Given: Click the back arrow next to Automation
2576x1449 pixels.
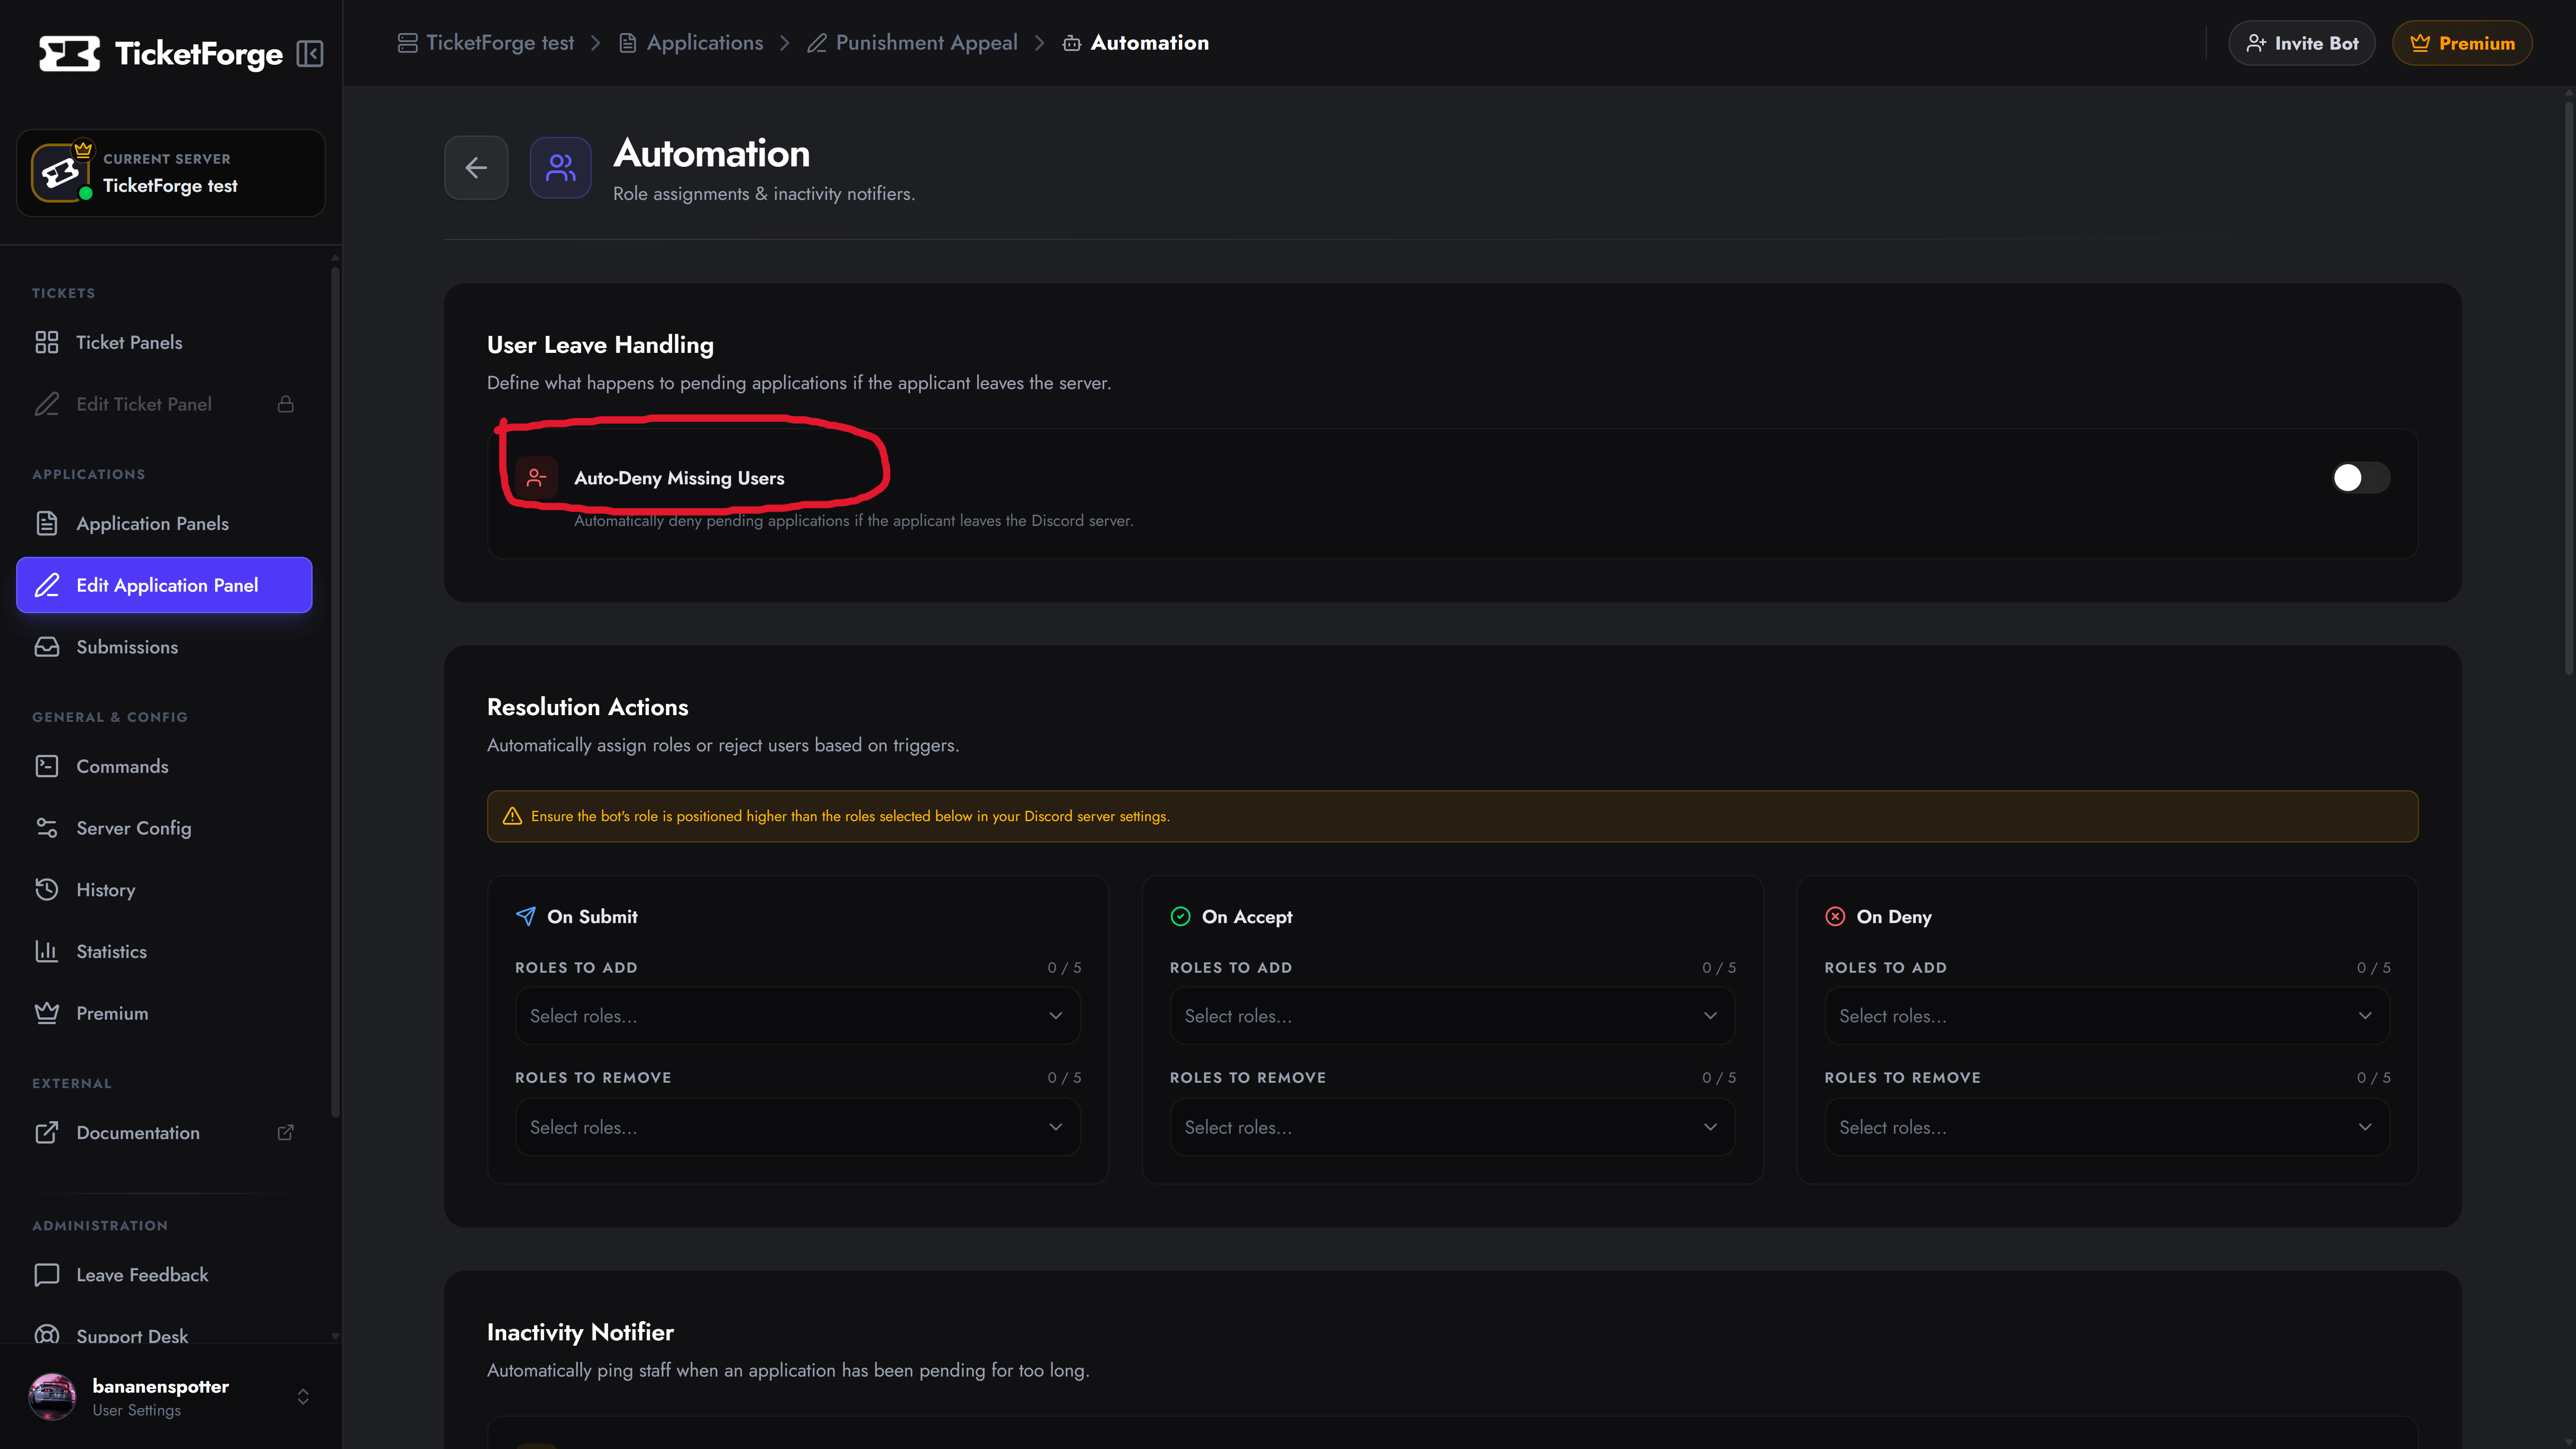Looking at the screenshot, I should click(476, 168).
